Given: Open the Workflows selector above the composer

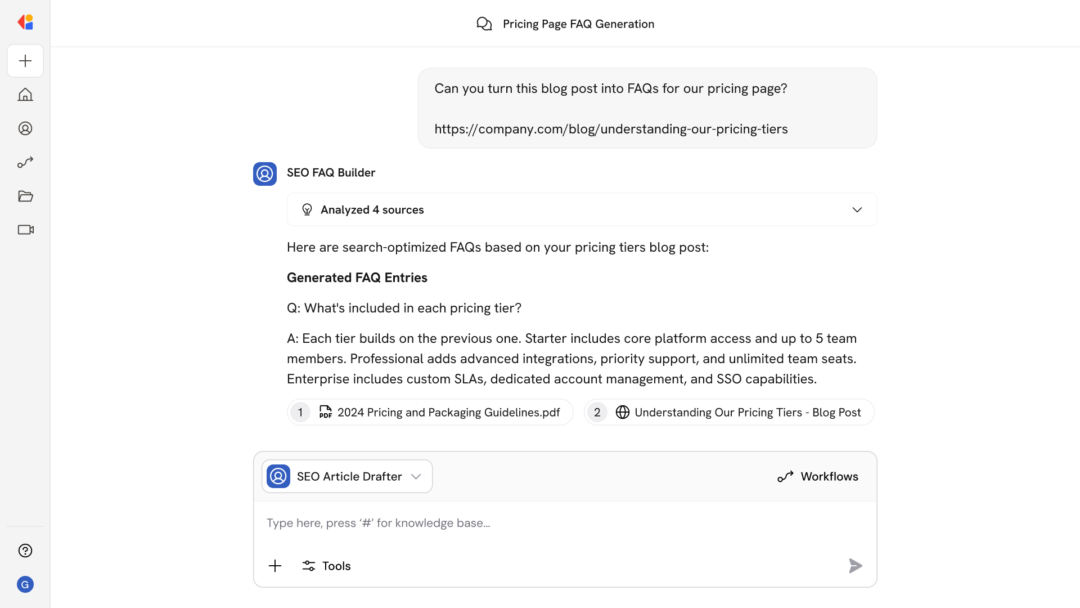Looking at the screenshot, I should tap(818, 476).
